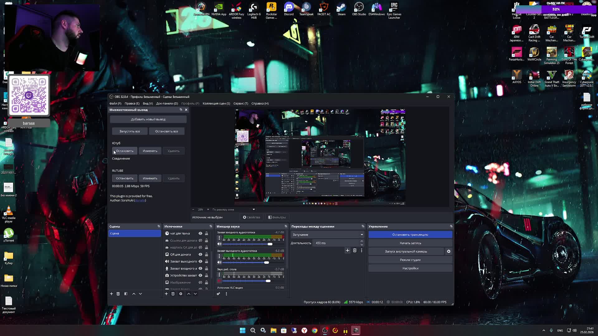Open scene filters icon in Сцены panel
The width and height of the screenshot is (598, 336).
[126, 294]
